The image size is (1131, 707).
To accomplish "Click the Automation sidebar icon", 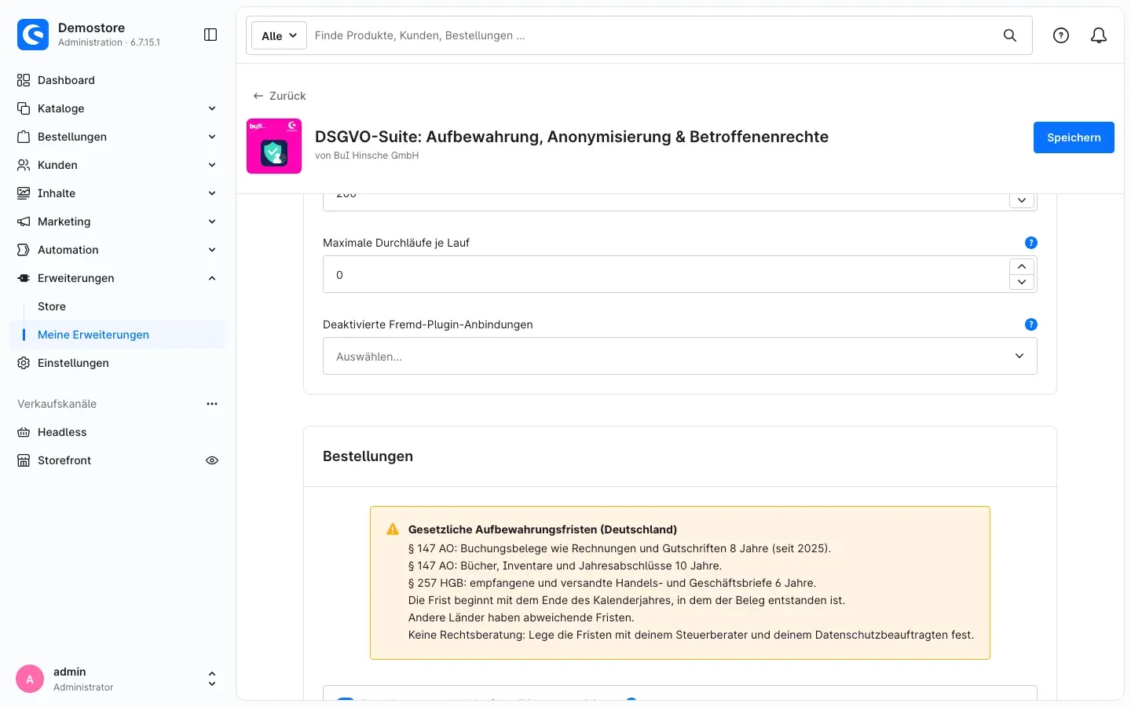I will click(24, 250).
